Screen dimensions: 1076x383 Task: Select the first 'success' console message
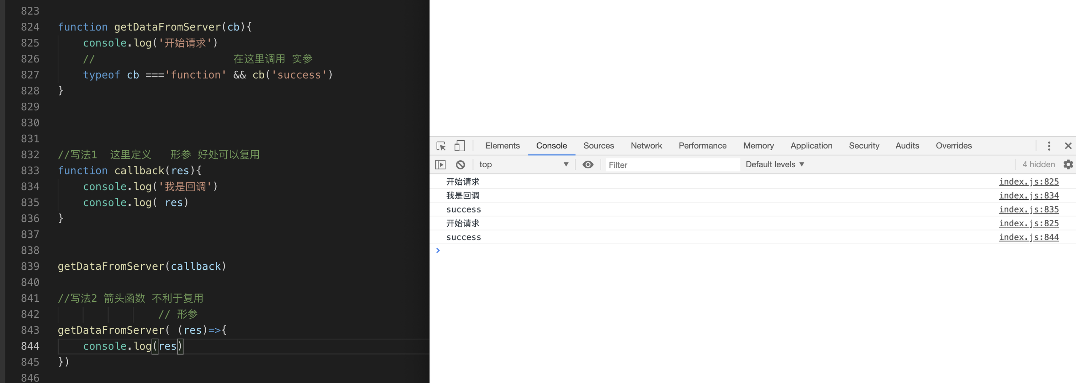point(464,209)
